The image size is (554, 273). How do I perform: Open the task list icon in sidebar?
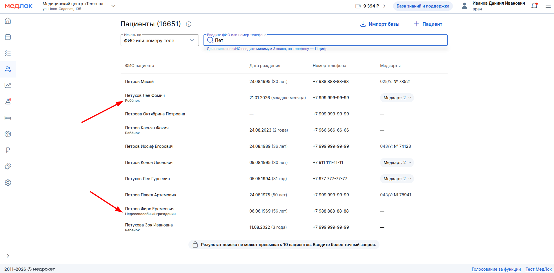pos(8,53)
